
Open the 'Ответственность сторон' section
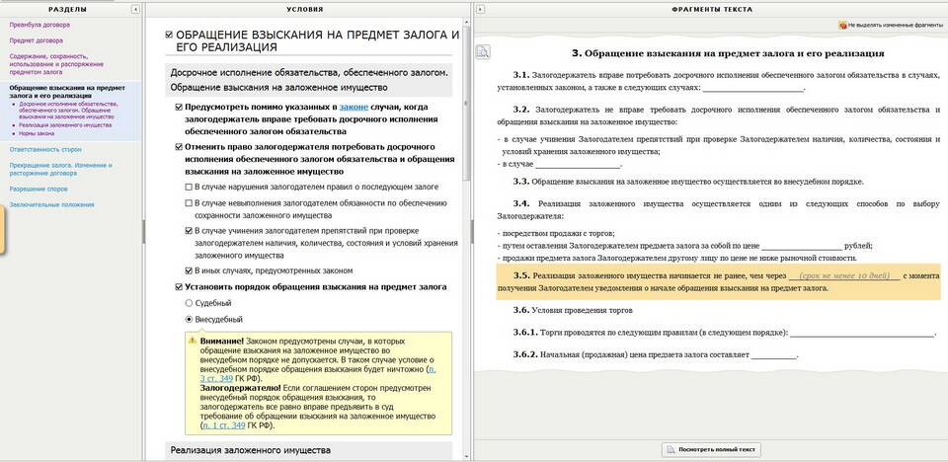tap(45, 149)
